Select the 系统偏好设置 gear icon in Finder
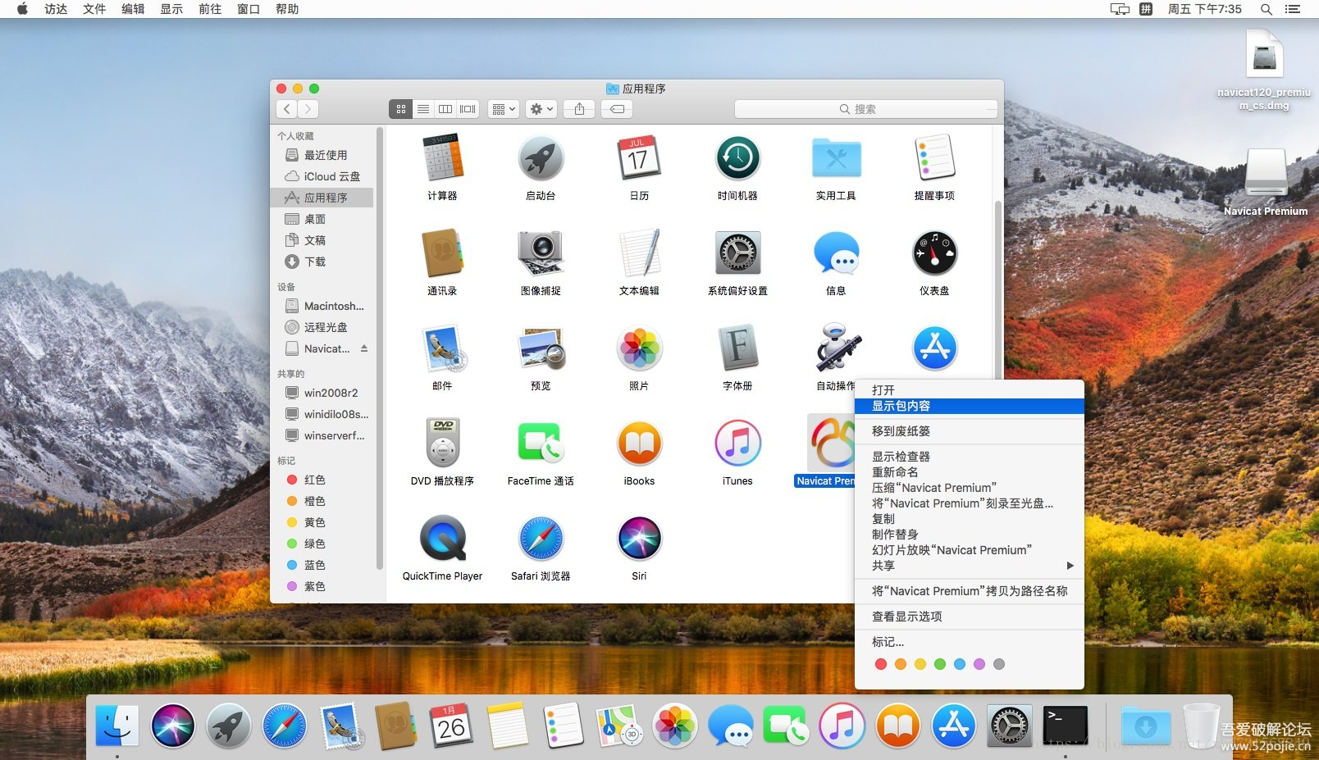The image size is (1319, 760). [x=738, y=253]
